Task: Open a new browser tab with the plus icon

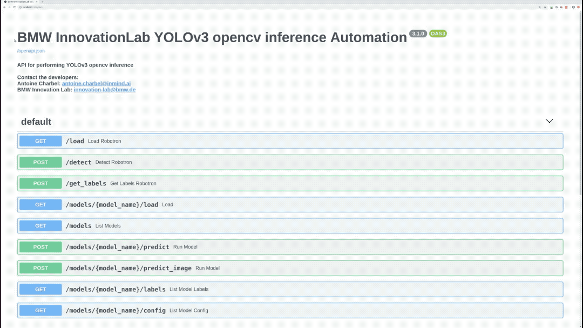Action: pos(43,2)
